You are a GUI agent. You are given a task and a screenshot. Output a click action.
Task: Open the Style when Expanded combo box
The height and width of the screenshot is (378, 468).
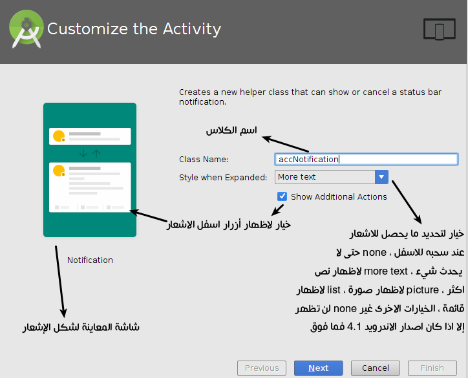324,177
